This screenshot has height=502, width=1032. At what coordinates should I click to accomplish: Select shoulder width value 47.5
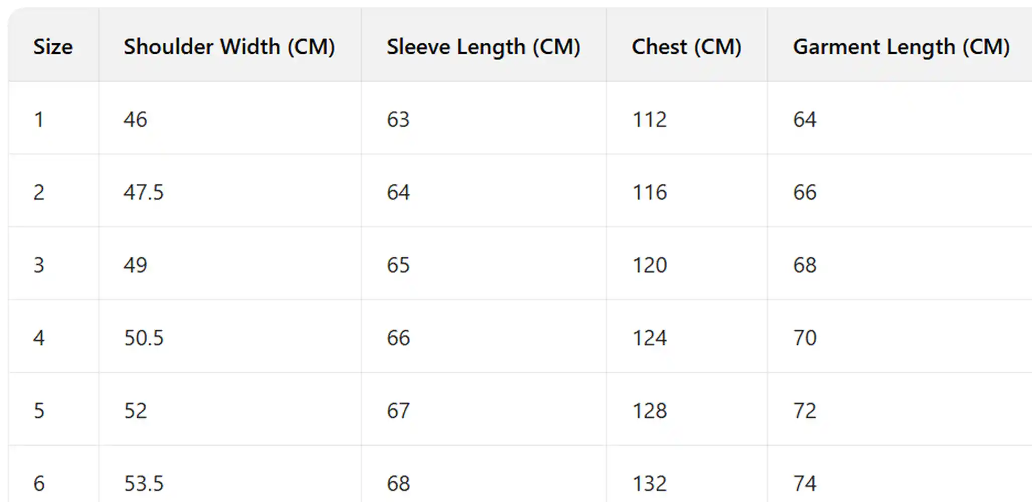click(144, 192)
